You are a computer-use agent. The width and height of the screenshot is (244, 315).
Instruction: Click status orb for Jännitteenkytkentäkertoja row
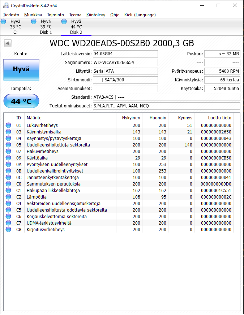[8, 177]
